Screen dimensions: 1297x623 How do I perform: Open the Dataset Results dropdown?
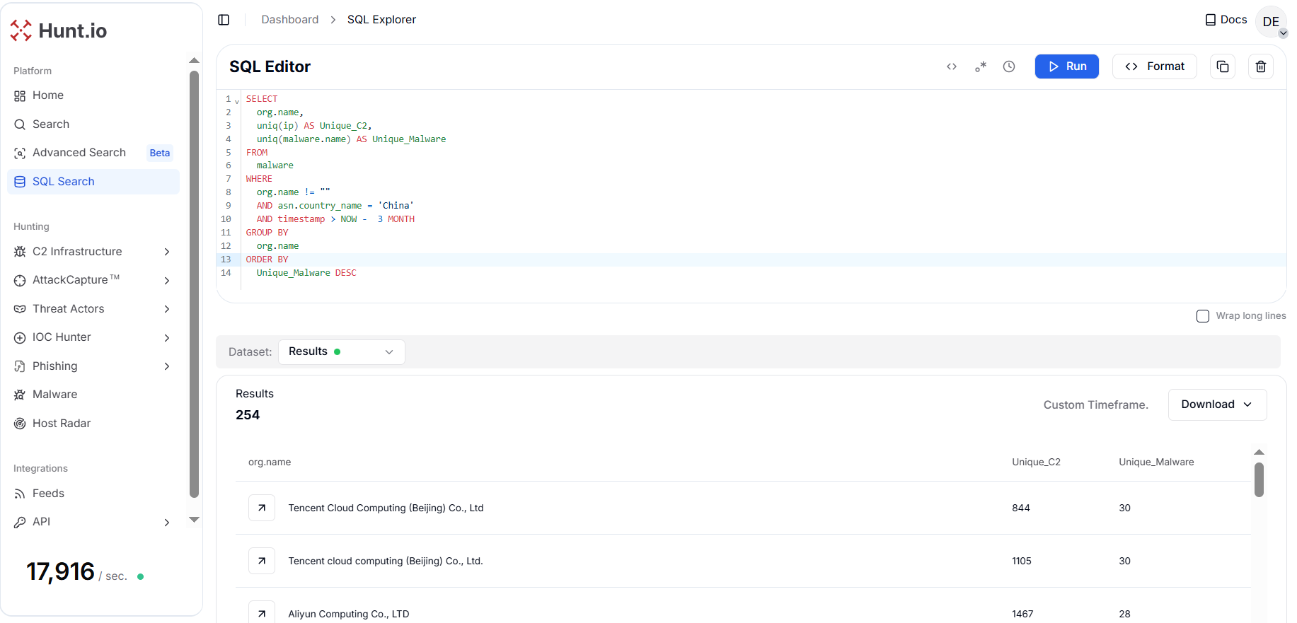pos(341,352)
